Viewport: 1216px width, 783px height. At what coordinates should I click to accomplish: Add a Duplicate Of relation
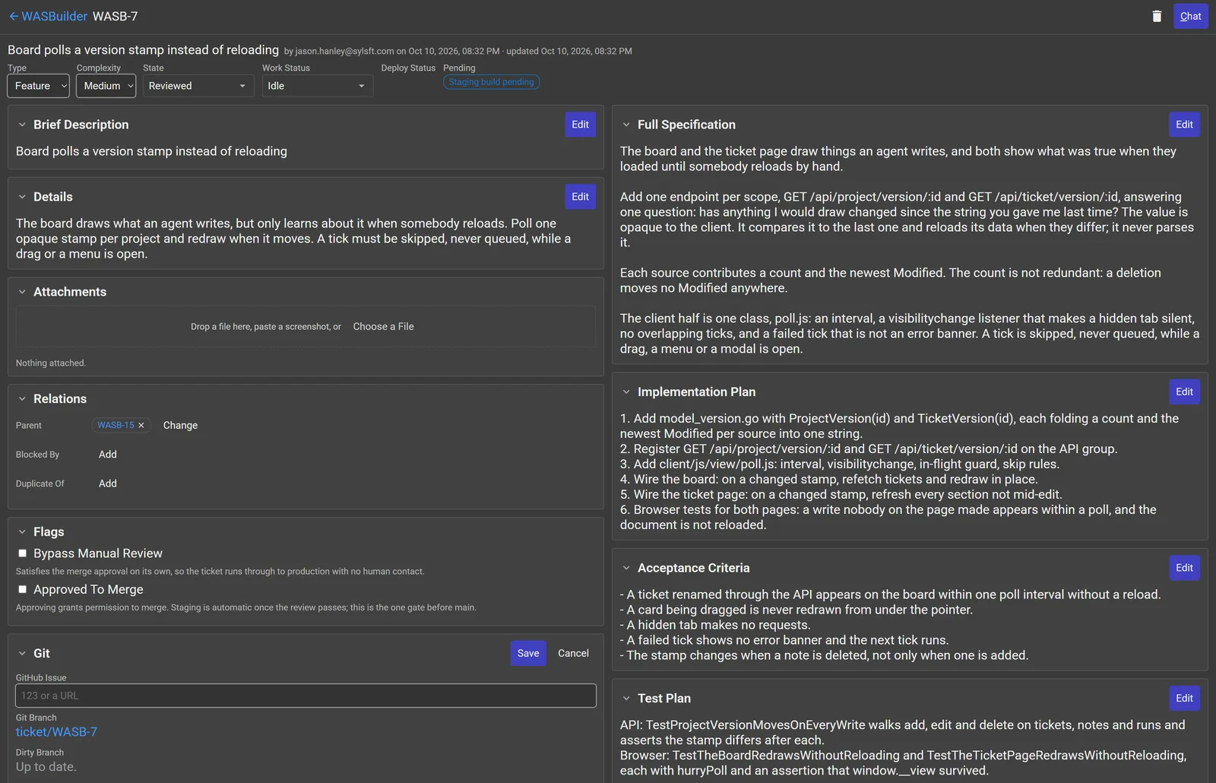[x=108, y=483]
